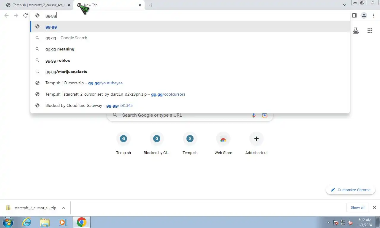Open the Windows Start button
The width and height of the screenshot is (380, 228).
8,222
